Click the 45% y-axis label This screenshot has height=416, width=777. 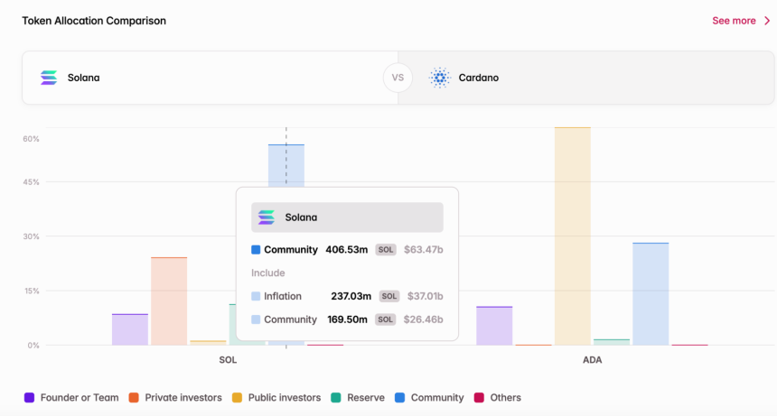point(31,182)
